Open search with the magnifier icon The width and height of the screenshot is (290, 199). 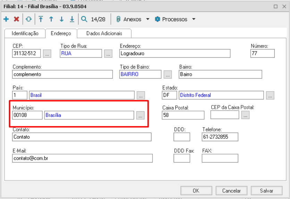(x=84, y=19)
